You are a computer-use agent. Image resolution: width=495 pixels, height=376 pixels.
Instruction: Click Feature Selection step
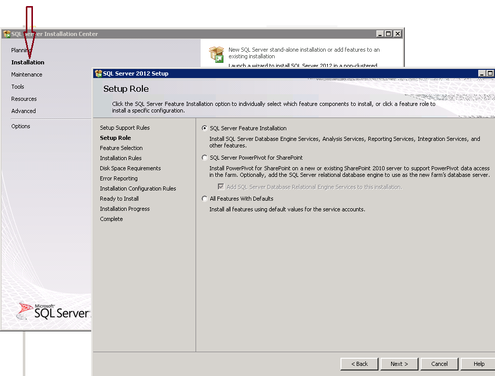pos(121,148)
